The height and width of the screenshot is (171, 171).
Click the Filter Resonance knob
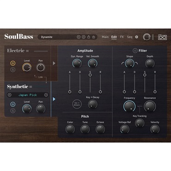coord(150,106)
